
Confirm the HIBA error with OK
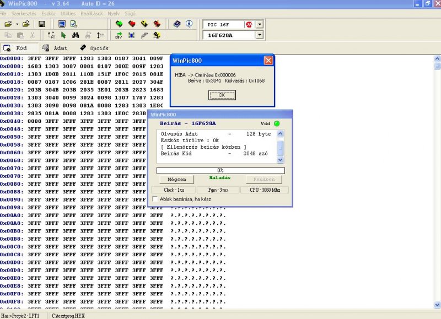(222, 95)
